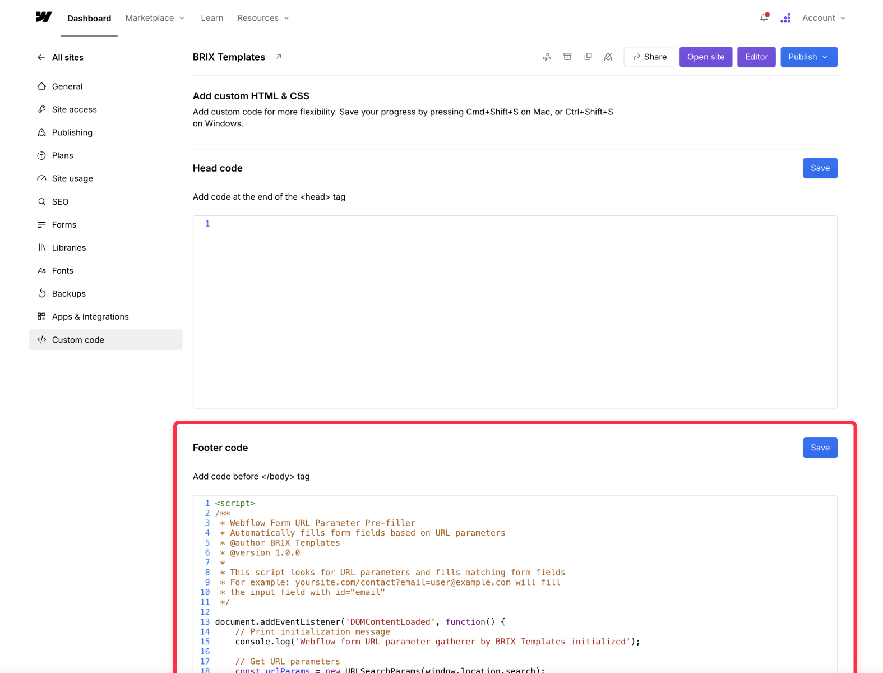Open Apps & Integrations settings
This screenshot has width=883, height=673.
[x=105, y=316]
